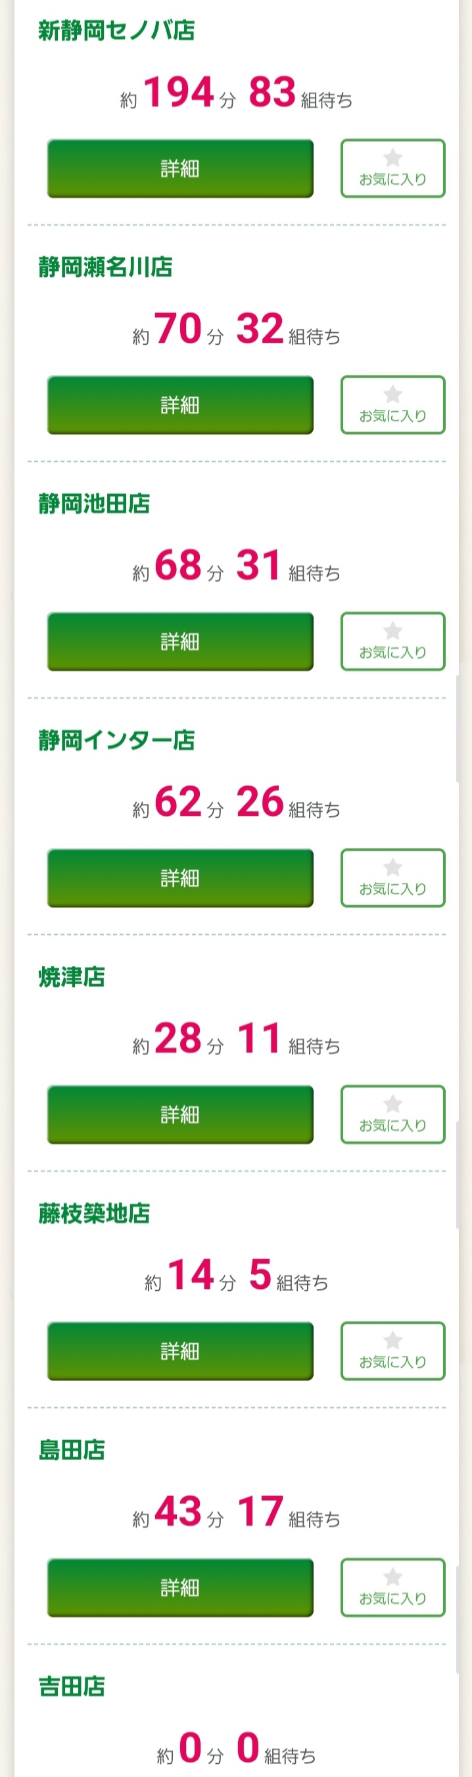Open 詳細 for 新静岡セノバ店

coord(180,168)
